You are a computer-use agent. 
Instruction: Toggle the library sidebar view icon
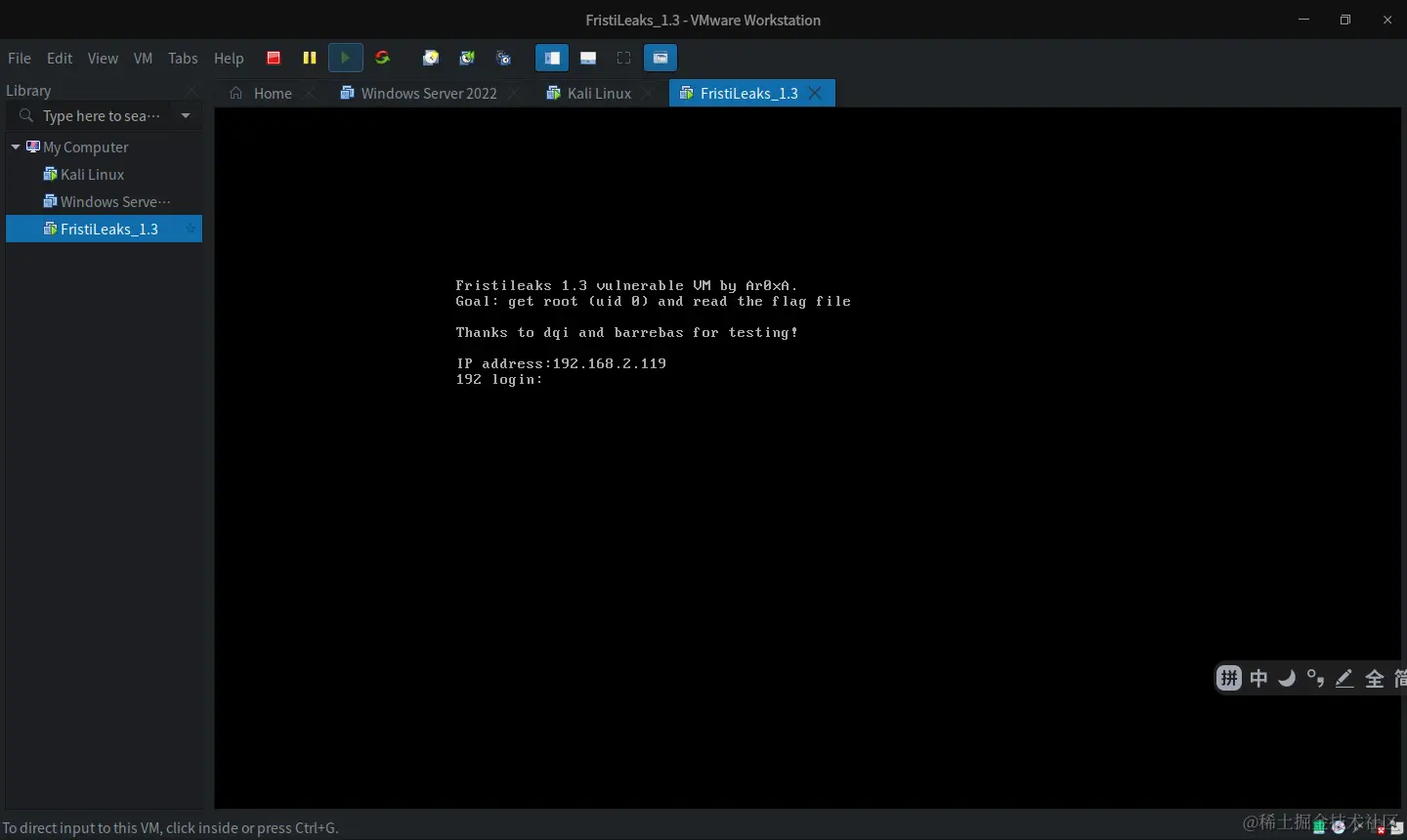pyautogui.click(x=552, y=58)
